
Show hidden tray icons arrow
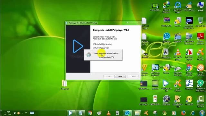[22, 113]
